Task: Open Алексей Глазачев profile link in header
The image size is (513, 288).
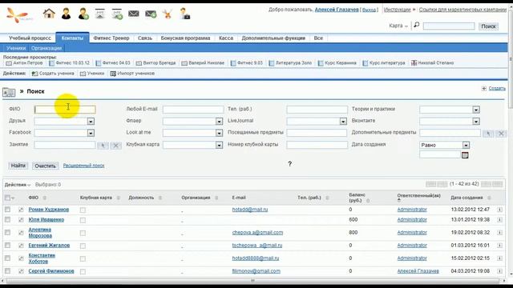Action: (337, 10)
